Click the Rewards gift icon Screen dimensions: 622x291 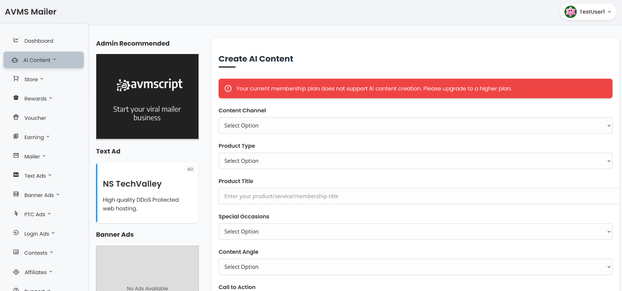(16, 98)
